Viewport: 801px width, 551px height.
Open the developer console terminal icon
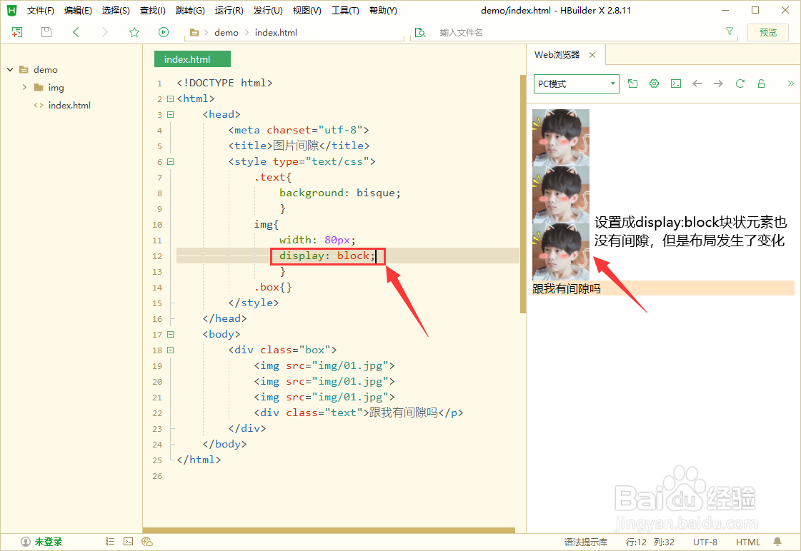tap(675, 84)
